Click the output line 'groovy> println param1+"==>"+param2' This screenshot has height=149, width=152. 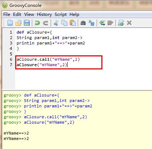[x=48, y=106]
